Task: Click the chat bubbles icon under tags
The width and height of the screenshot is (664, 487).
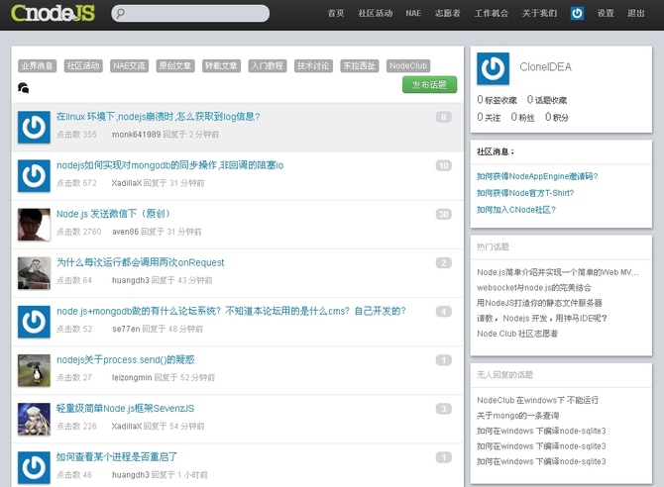Action: 24,87
